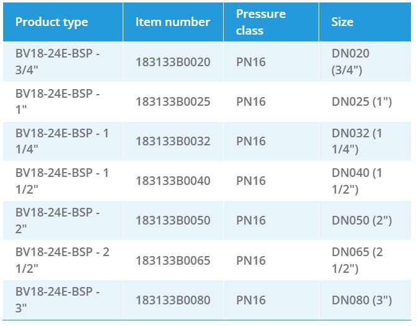
Task: Select product BV18-24E-BSP - 1" row
Action: pyautogui.click(x=58, y=101)
